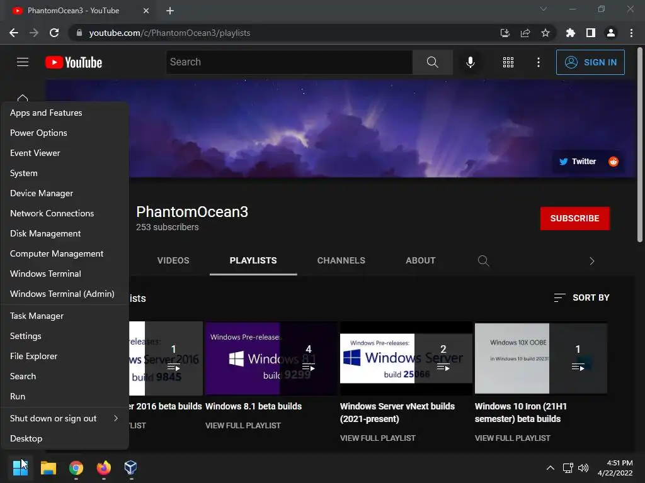Choose Run from the menu
Image resolution: width=645 pixels, height=483 pixels.
(65, 396)
